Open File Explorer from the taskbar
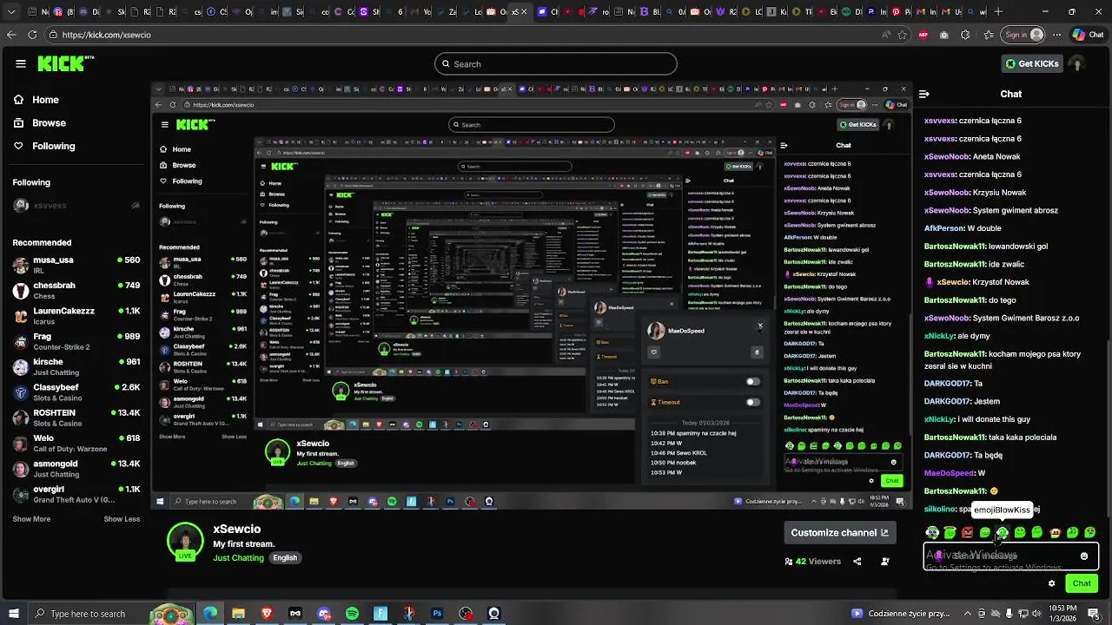This screenshot has height=625, width=1112. 239,614
